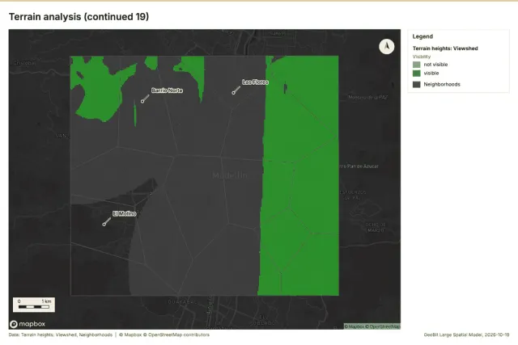
Task: Click the El Molino point marker
Action: click(x=104, y=225)
